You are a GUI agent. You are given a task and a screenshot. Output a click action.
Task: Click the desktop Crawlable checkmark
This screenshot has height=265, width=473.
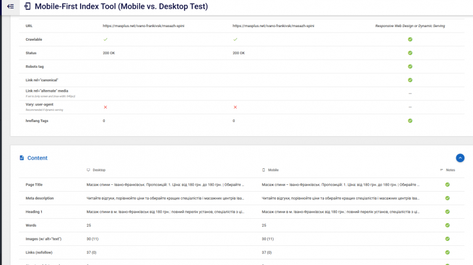pyautogui.click(x=105, y=39)
